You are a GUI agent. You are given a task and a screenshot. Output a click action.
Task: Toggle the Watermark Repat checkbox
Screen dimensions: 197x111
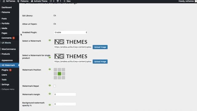coord(55,86)
